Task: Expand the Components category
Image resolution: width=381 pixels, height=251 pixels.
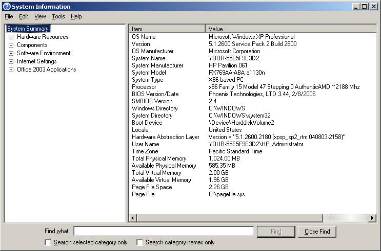Action: click(x=11, y=45)
